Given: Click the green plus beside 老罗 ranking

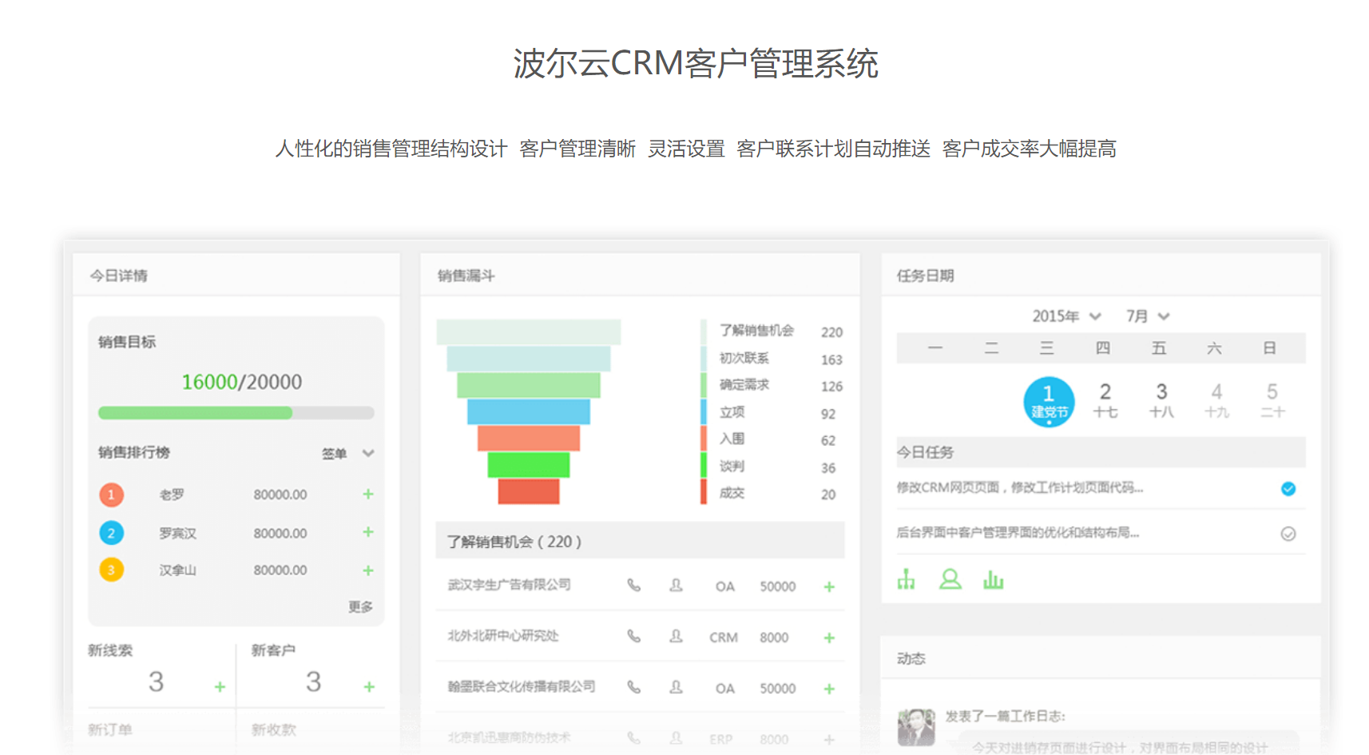Looking at the screenshot, I should click(x=368, y=495).
